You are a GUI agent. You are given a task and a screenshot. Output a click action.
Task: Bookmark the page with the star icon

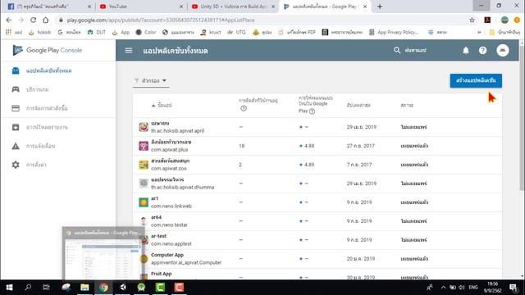click(x=472, y=20)
